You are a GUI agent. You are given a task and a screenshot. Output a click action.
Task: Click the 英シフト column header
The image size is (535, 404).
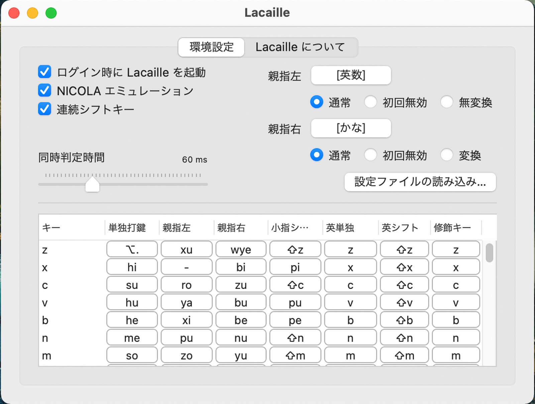click(404, 227)
